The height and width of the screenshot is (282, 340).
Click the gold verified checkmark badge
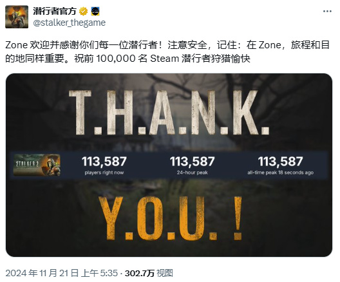(x=83, y=12)
